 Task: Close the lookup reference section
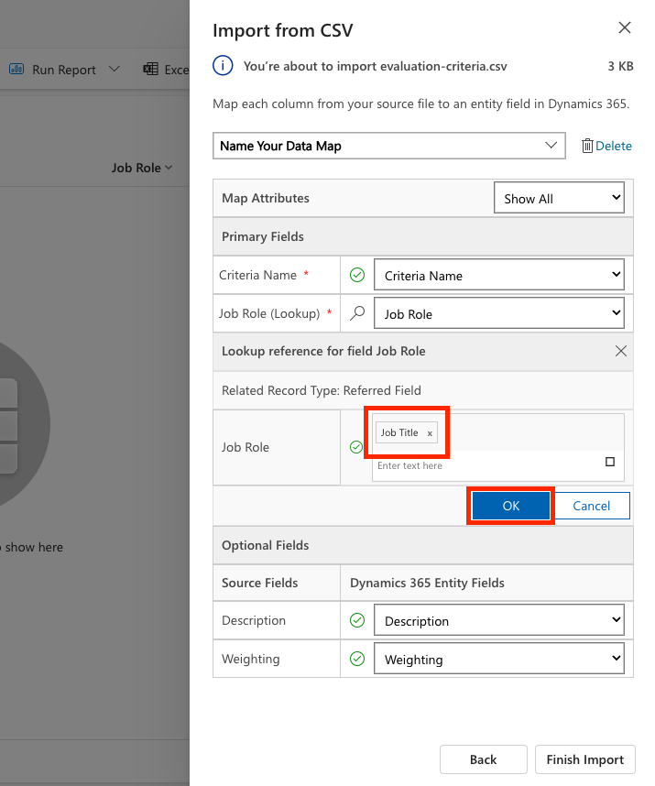pos(621,351)
